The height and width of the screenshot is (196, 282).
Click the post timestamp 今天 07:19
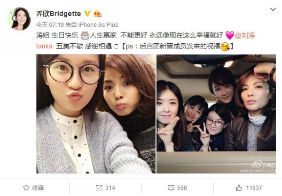[x=50, y=25]
